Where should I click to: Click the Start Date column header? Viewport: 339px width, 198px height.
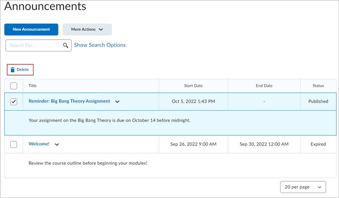coord(193,86)
